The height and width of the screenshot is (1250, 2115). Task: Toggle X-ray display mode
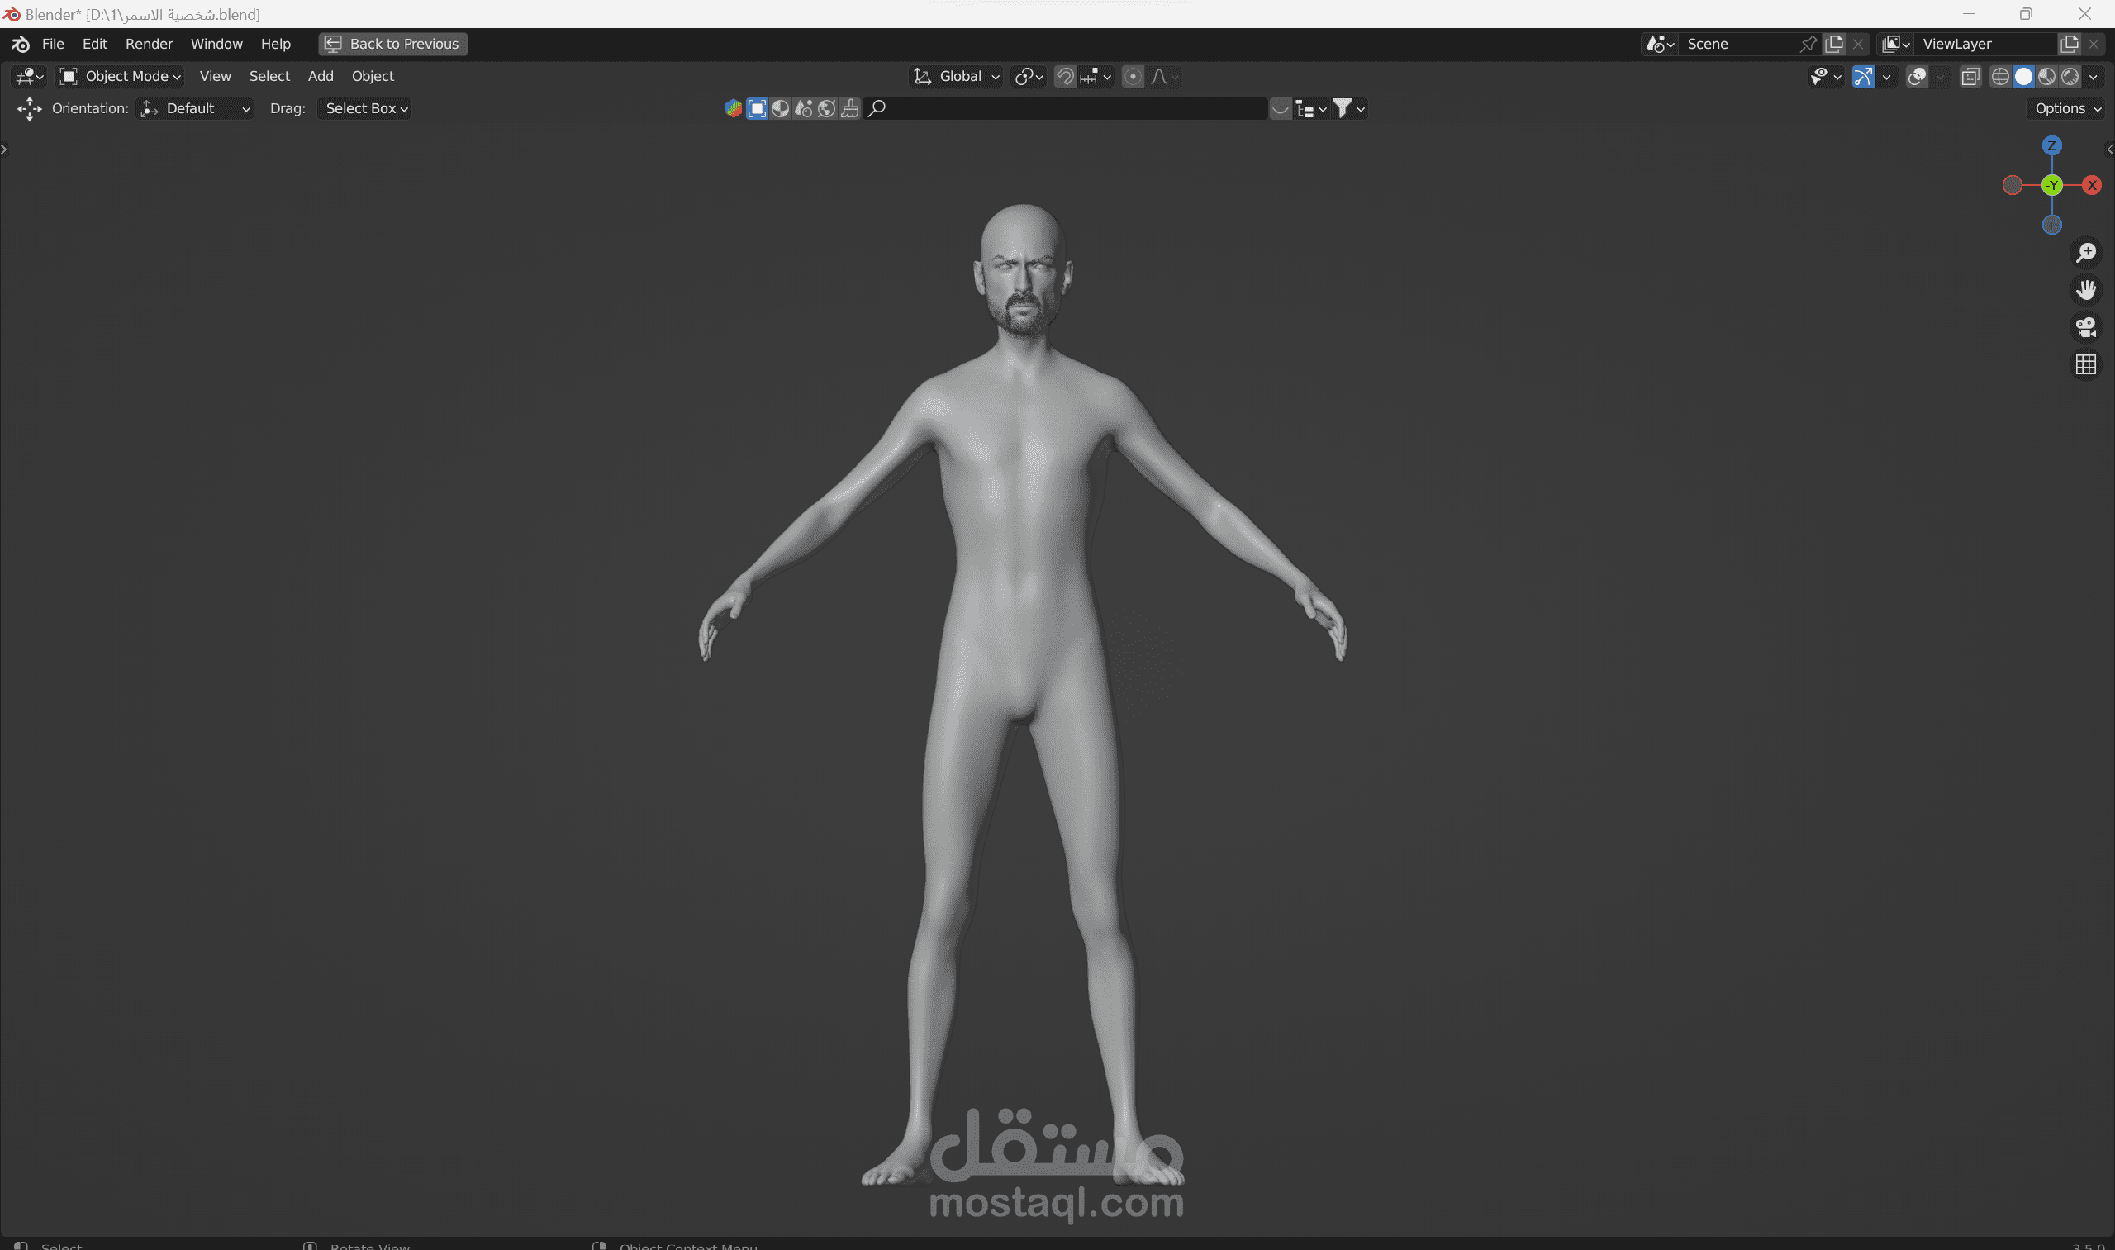tap(1970, 77)
